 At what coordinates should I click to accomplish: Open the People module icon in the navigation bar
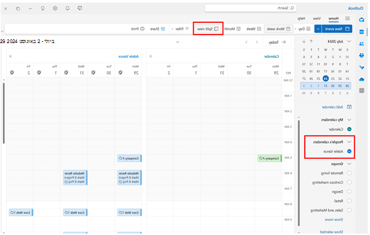361,44
